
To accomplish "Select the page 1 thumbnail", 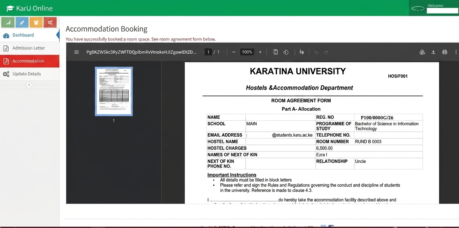I will [114, 91].
